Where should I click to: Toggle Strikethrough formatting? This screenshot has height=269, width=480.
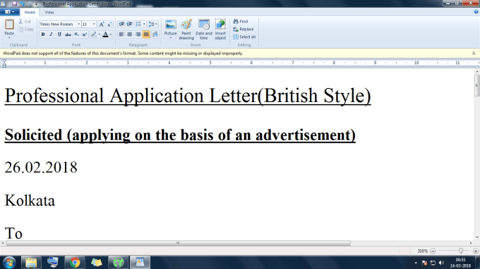pos(68,35)
